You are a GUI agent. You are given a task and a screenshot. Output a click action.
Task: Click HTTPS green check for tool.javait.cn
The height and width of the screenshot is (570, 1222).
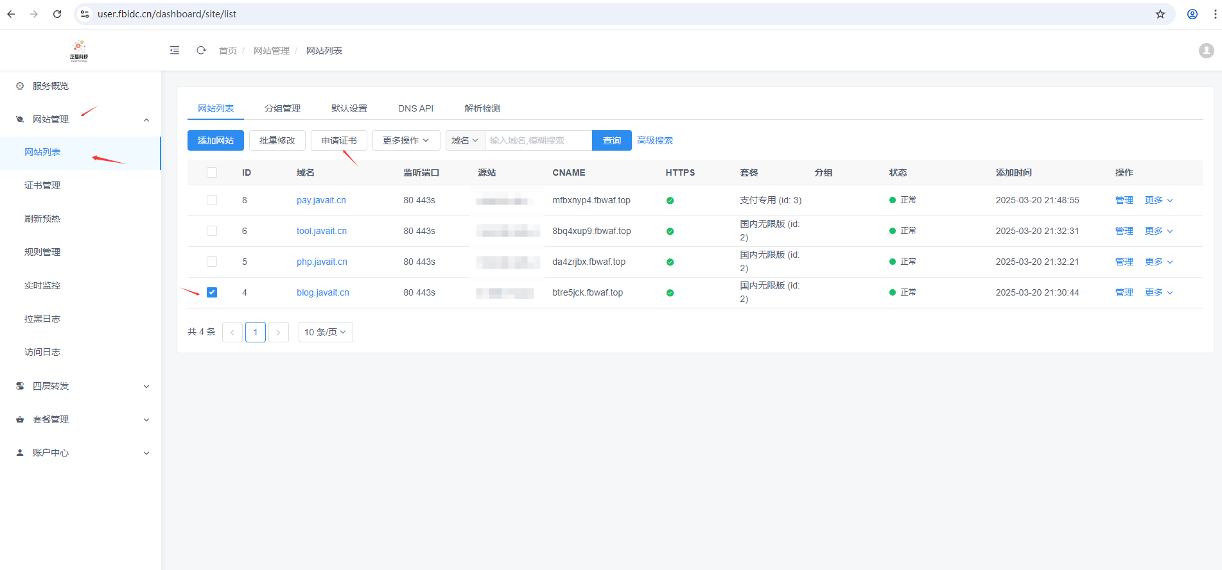tap(670, 231)
